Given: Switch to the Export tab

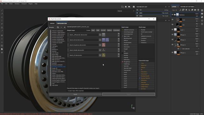Looking at the screenshot, I should (52, 23).
